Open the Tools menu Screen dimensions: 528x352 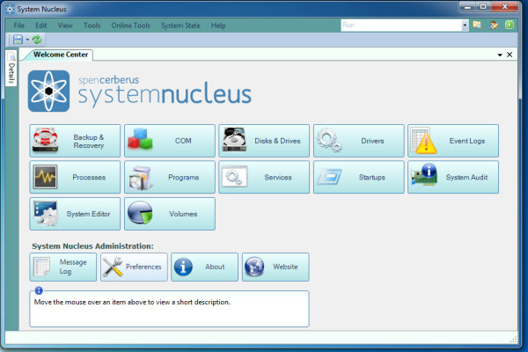click(x=92, y=26)
